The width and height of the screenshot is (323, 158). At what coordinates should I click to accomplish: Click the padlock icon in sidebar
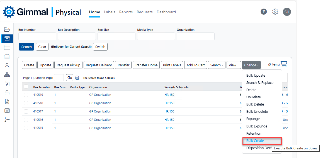point(7,92)
